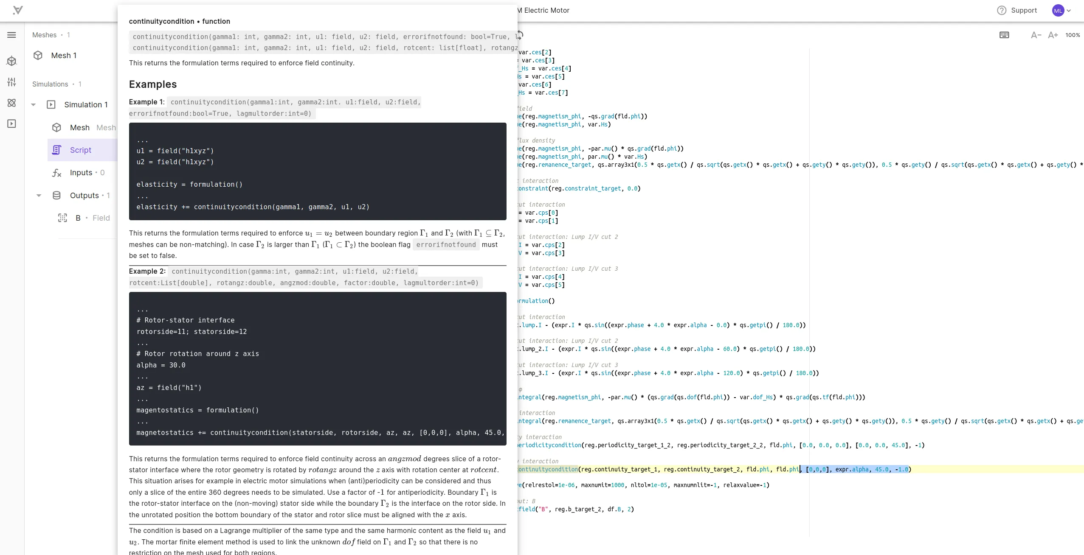Click the continuitycondition function title
The width and height of the screenshot is (1084, 555).
pyautogui.click(x=180, y=21)
